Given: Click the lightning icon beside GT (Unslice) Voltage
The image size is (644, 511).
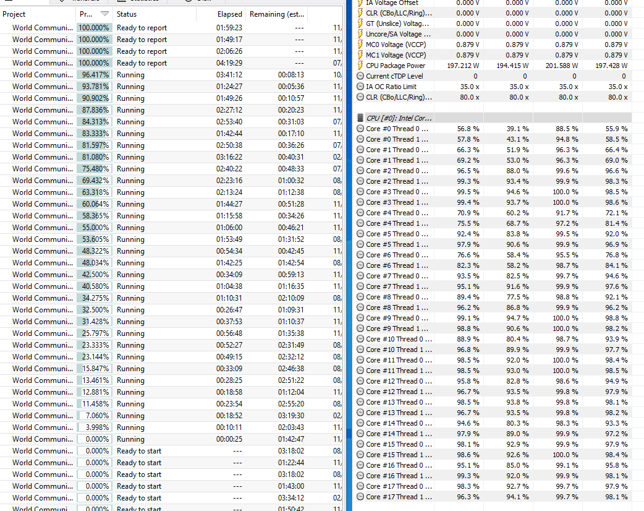Looking at the screenshot, I should point(360,24).
